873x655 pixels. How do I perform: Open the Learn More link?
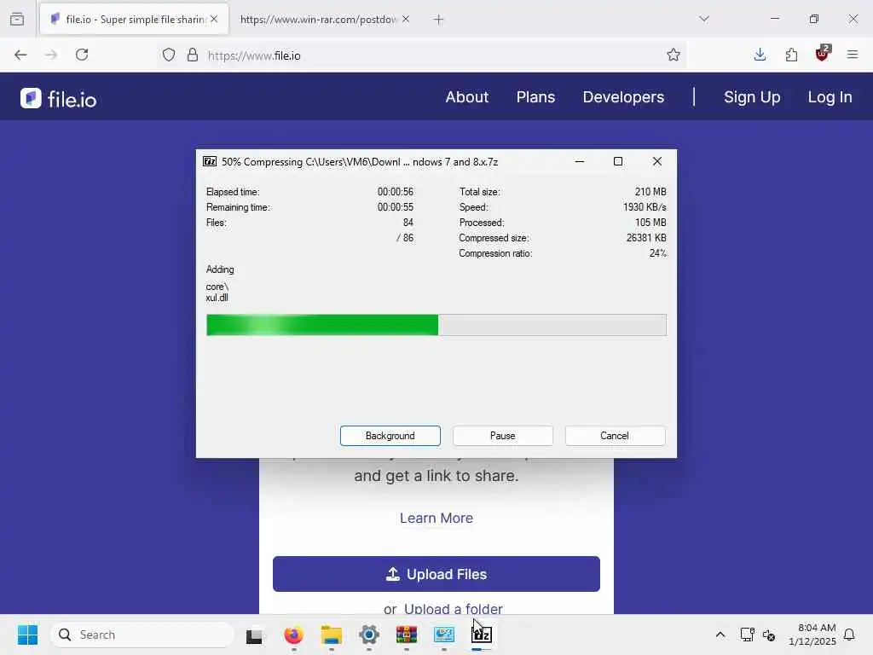pos(436,518)
